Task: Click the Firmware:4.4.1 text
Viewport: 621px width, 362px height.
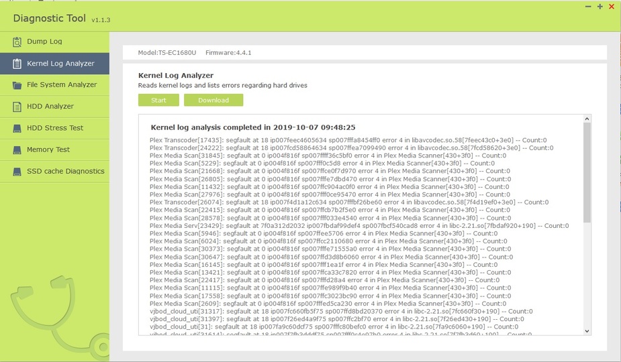Action: 228,52
